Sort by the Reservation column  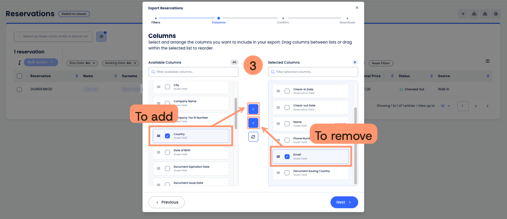(77, 76)
